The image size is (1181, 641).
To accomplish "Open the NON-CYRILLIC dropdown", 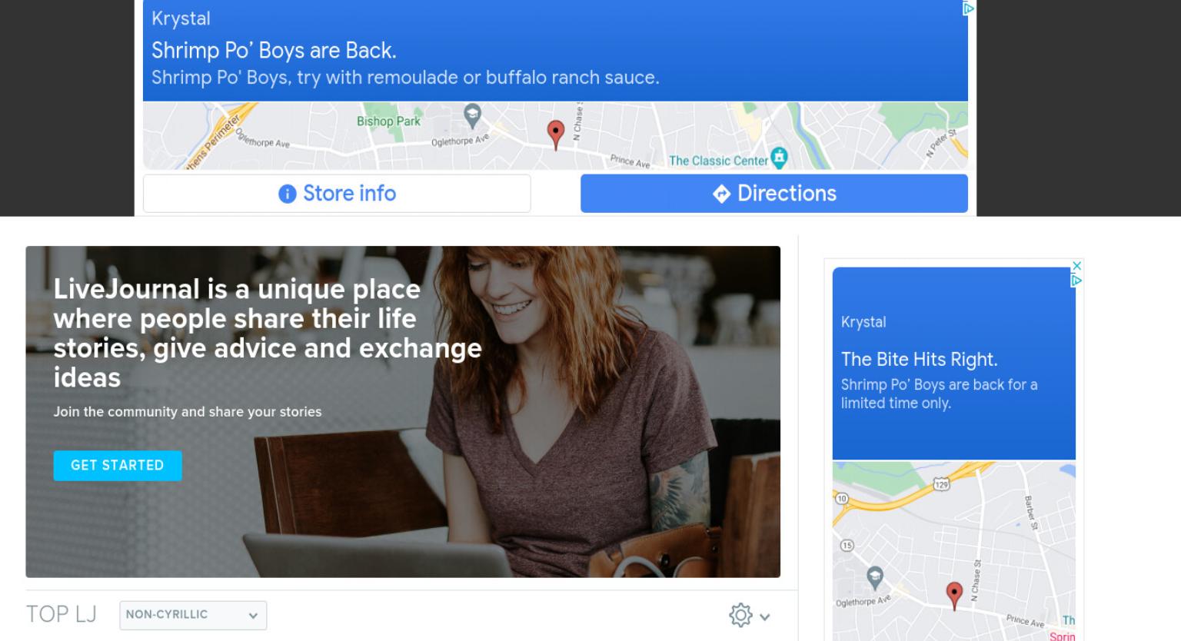I will coord(193,615).
